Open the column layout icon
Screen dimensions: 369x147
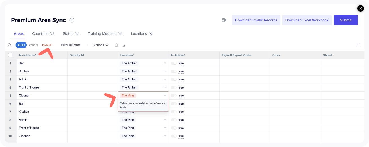[x=358, y=45]
